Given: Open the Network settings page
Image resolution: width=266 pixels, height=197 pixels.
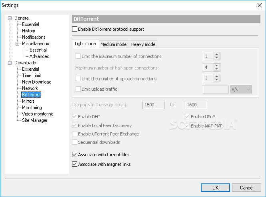Looking at the screenshot, I should click(30, 88).
